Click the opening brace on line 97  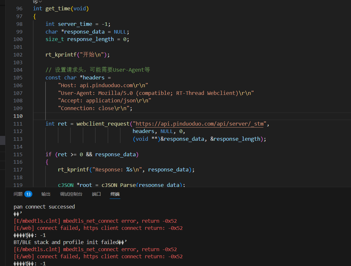[35, 16]
